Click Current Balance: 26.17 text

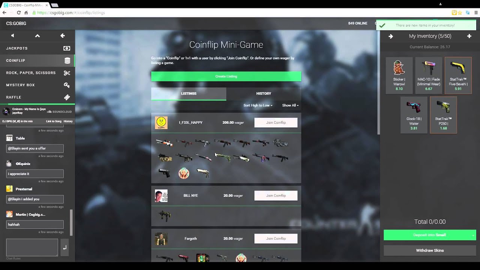coord(430,47)
